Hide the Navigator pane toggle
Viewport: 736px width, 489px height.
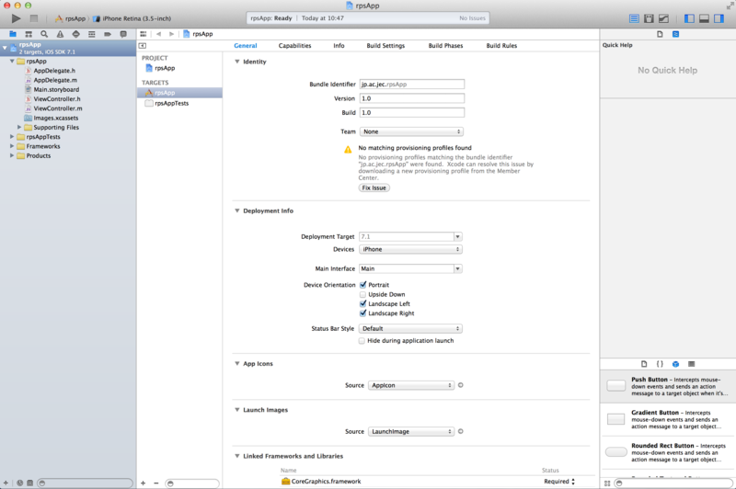689,18
